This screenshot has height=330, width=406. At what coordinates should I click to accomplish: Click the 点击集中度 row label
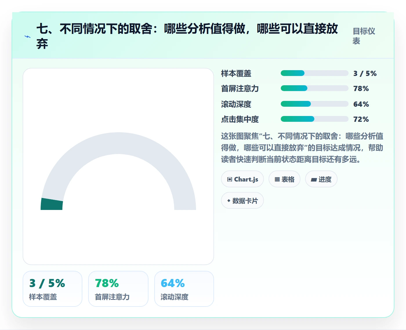tap(240, 119)
